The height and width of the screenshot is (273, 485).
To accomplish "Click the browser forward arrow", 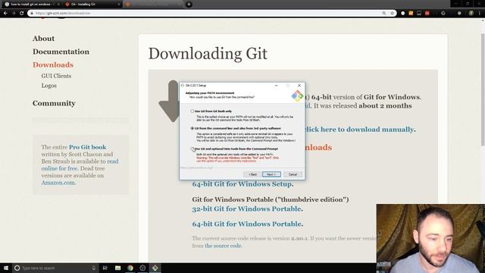I will [x=14, y=14].
